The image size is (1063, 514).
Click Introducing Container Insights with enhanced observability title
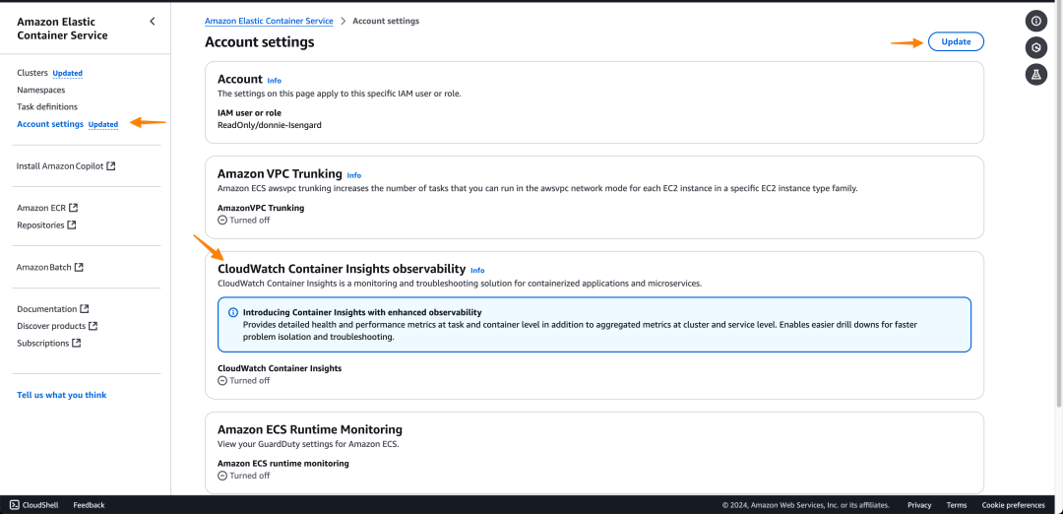pos(362,312)
